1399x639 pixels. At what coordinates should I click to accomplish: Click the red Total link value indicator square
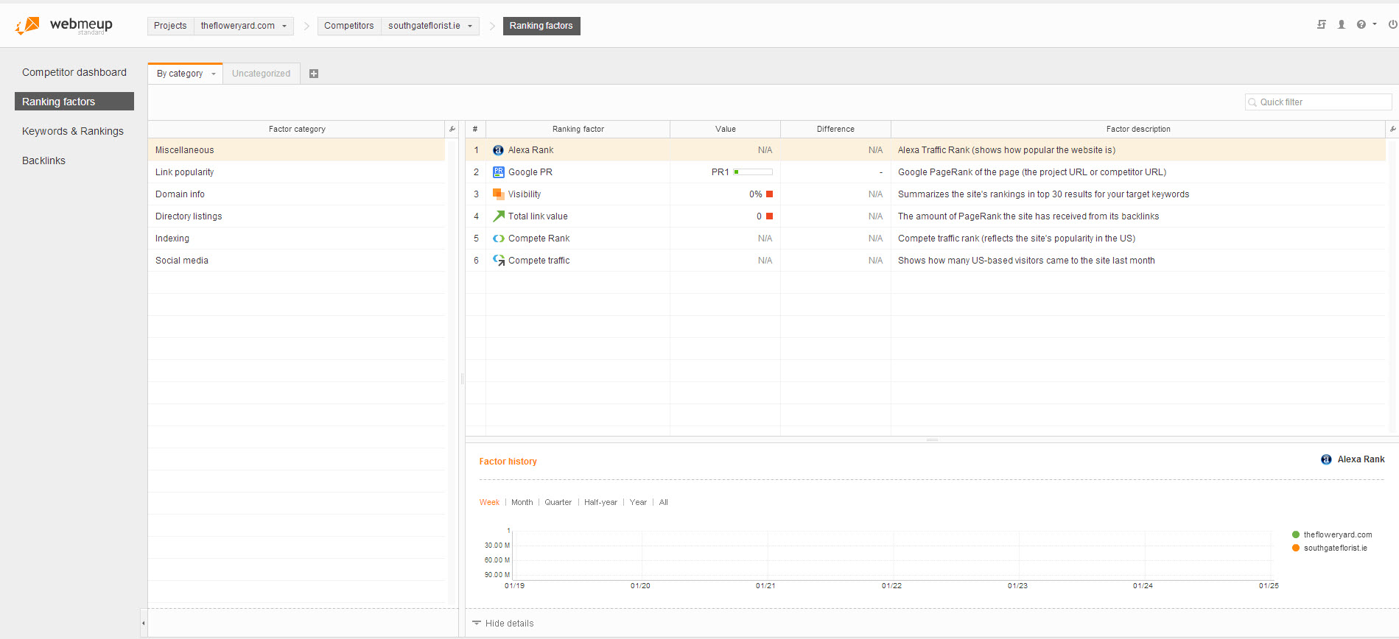click(x=769, y=216)
